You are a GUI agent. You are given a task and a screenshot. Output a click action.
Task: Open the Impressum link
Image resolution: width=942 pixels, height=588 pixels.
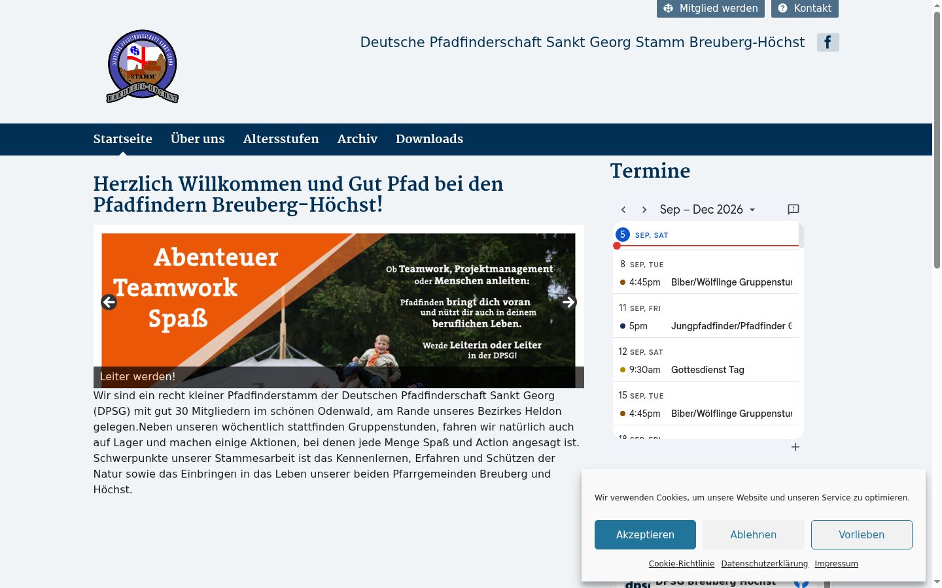(836, 564)
